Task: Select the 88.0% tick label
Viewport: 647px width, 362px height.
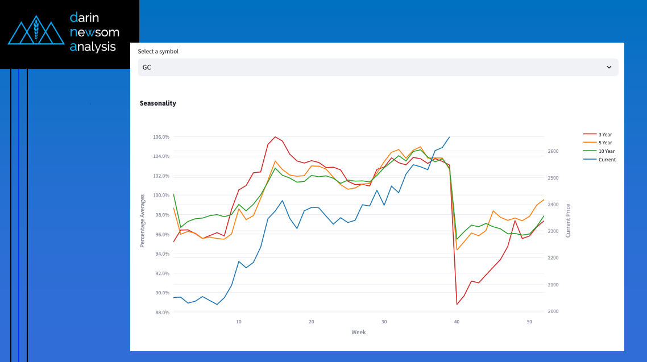Action: coord(161,313)
